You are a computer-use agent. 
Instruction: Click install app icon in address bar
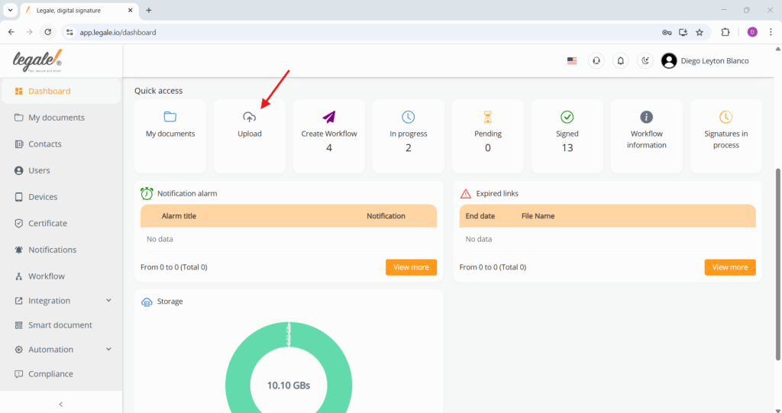coord(683,32)
